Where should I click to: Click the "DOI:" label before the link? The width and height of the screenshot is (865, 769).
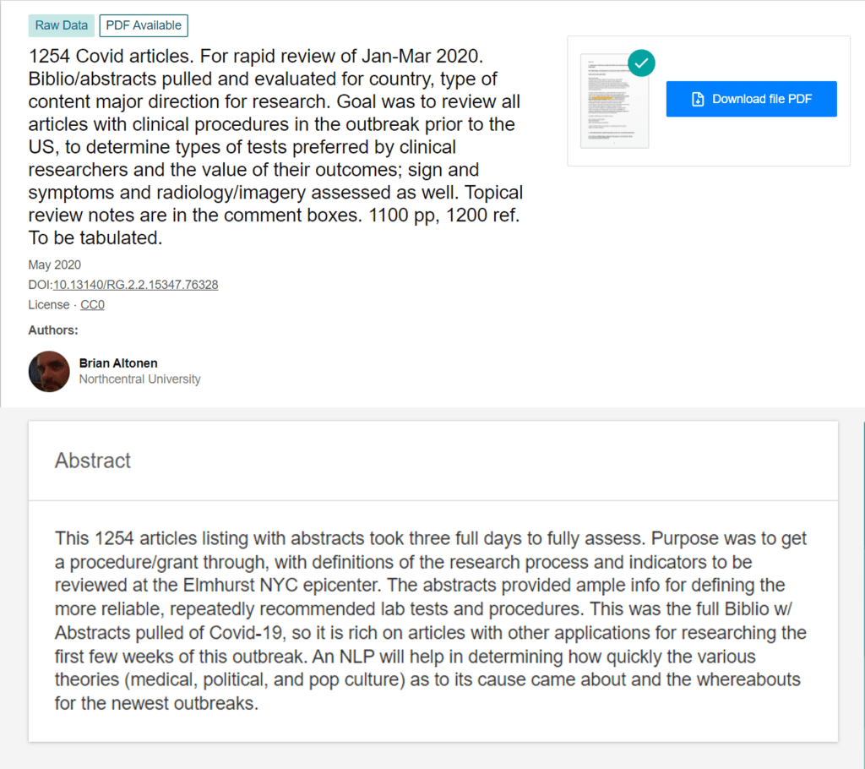[x=41, y=285]
